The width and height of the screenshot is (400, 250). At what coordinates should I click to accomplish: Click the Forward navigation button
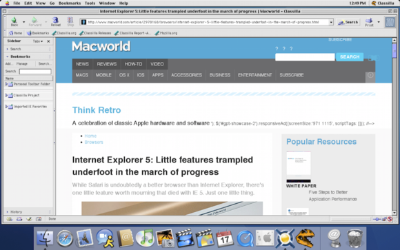pos(34,22)
